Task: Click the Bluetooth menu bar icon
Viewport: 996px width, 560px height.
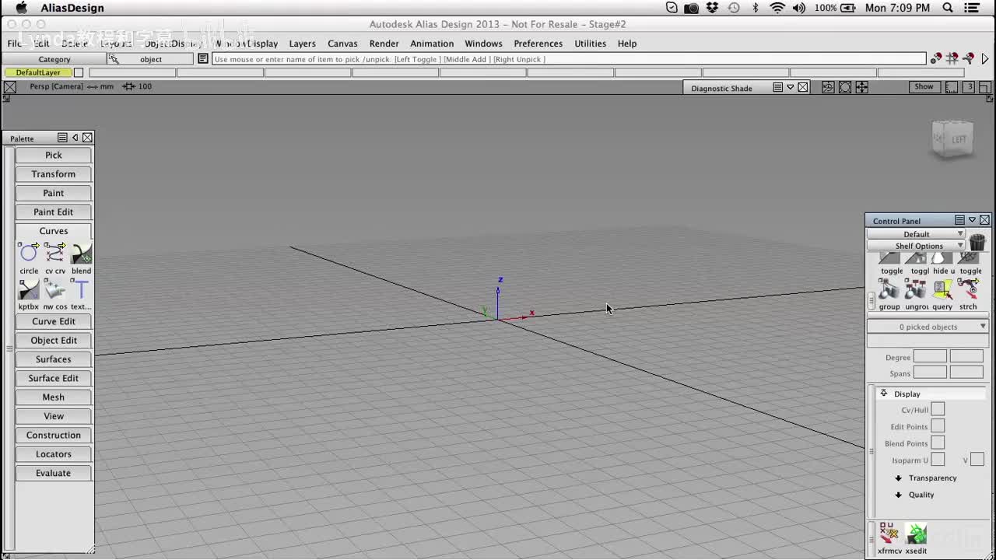Action: (755, 8)
